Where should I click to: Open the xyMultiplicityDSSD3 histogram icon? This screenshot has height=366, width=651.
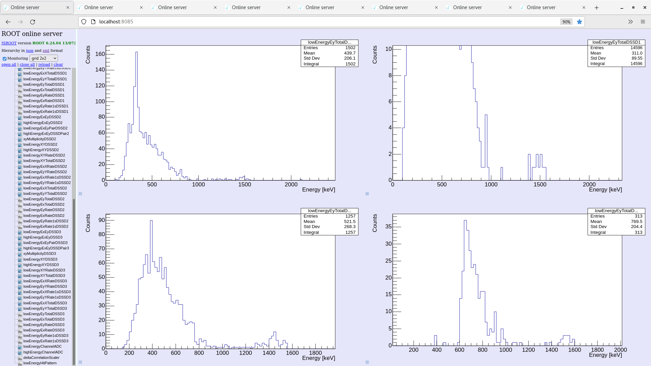click(x=20, y=253)
